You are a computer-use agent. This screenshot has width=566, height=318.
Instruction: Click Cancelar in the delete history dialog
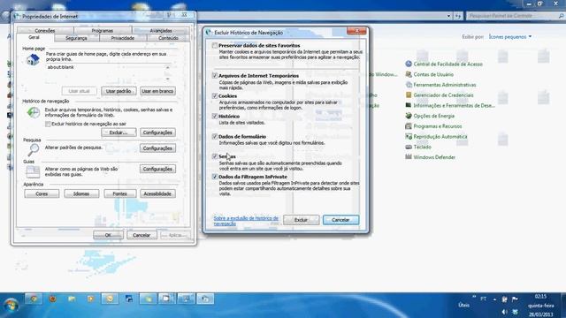[340, 220]
